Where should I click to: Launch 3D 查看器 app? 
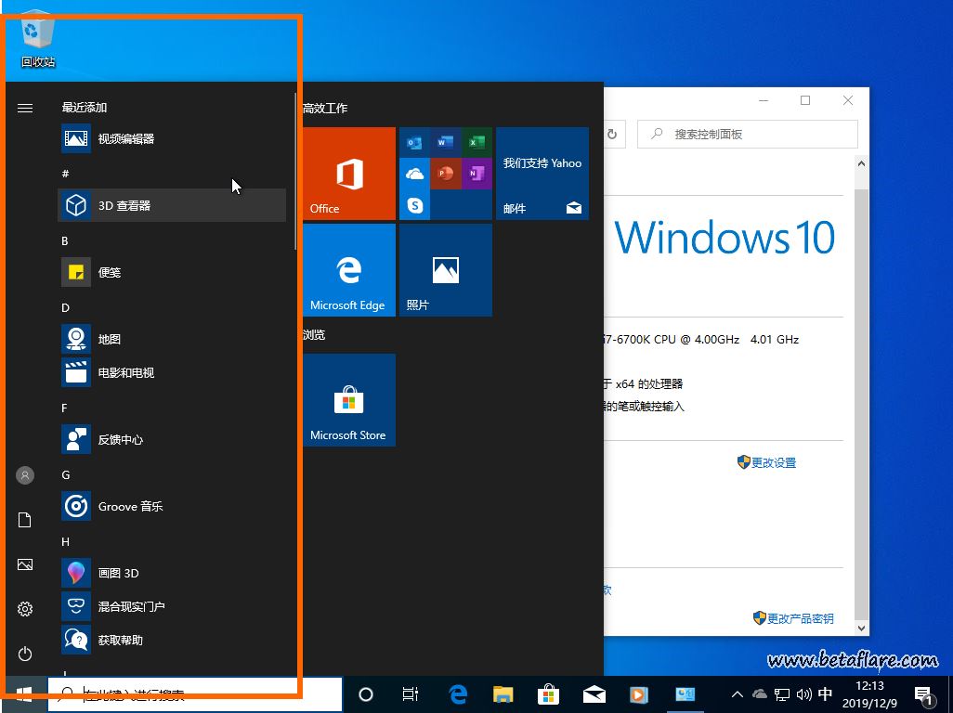(x=124, y=206)
